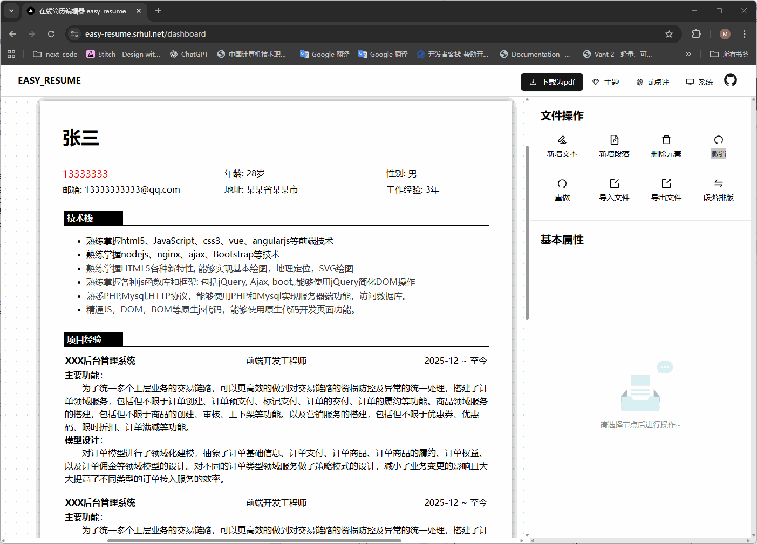Image resolution: width=757 pixels, height=544 pixels.
Task: Open the Chrome apps grid icon
Action: click(x=11, y=54)
